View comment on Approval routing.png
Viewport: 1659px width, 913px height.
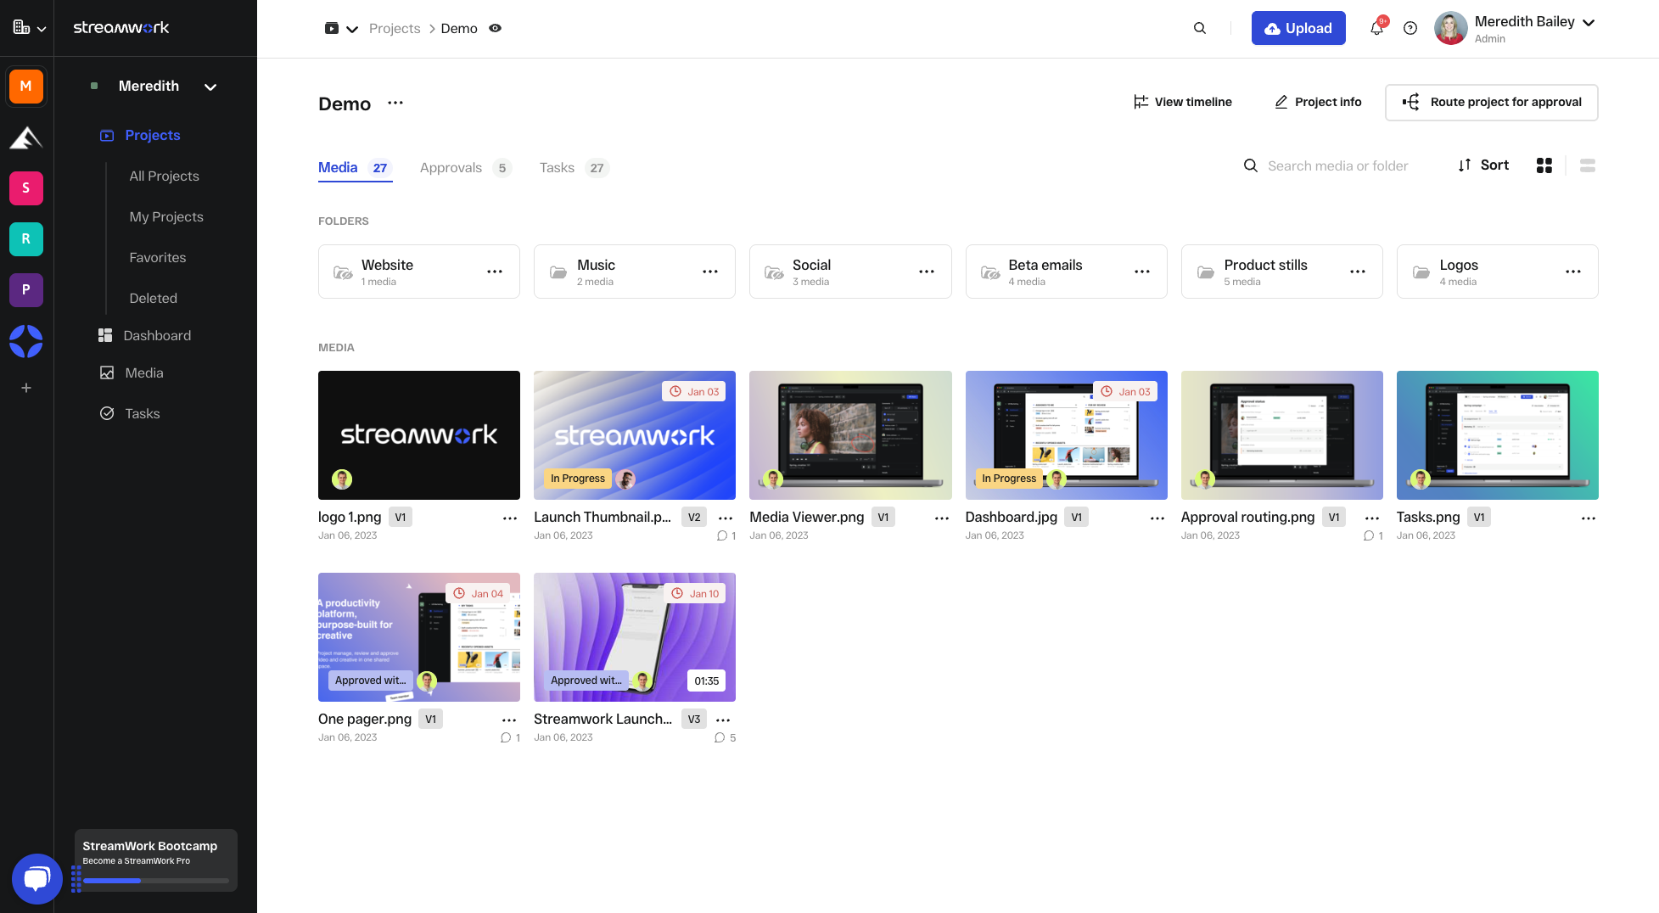click(x=1373, y=535)
